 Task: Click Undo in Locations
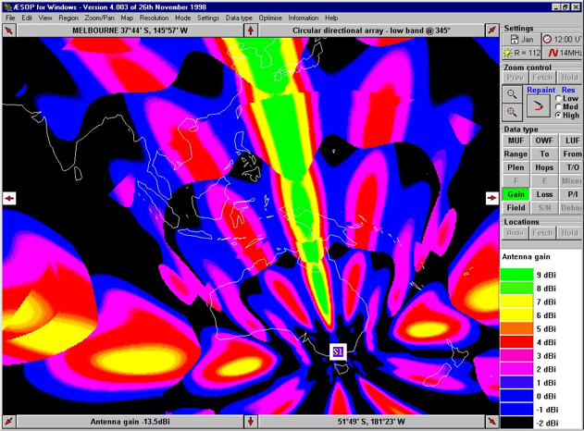pyautogui.click(x=516, y=233)
